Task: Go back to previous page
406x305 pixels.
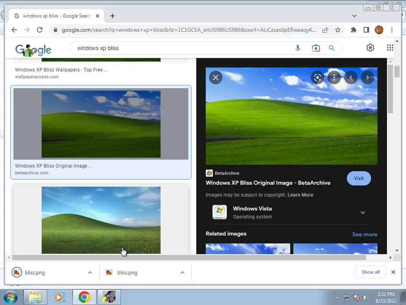Action: point(14,30)
